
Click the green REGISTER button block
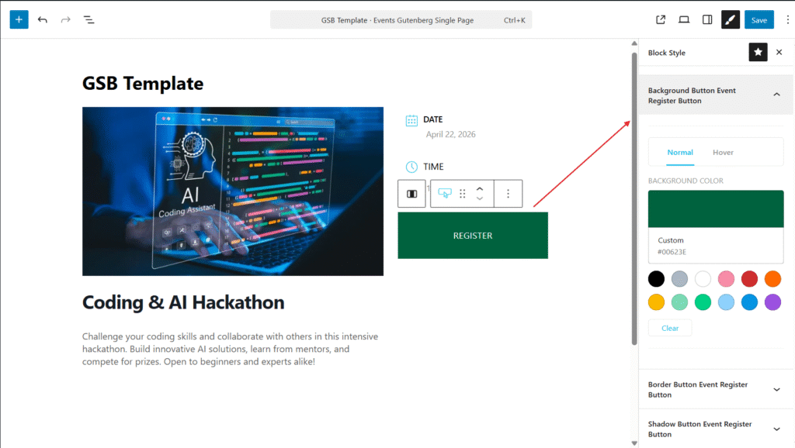(x=473, y=236)
